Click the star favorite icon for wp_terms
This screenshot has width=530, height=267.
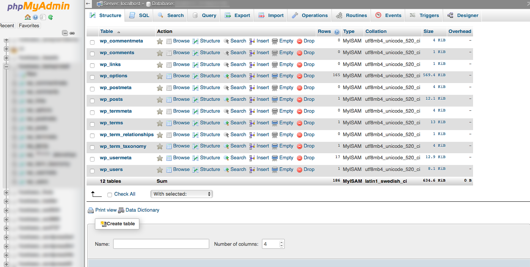(160, 123)
